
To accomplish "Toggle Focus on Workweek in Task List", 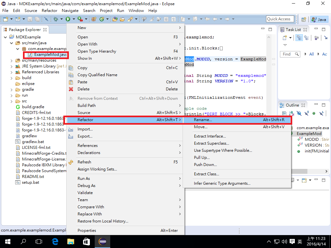I will click(x=316, y=38).
